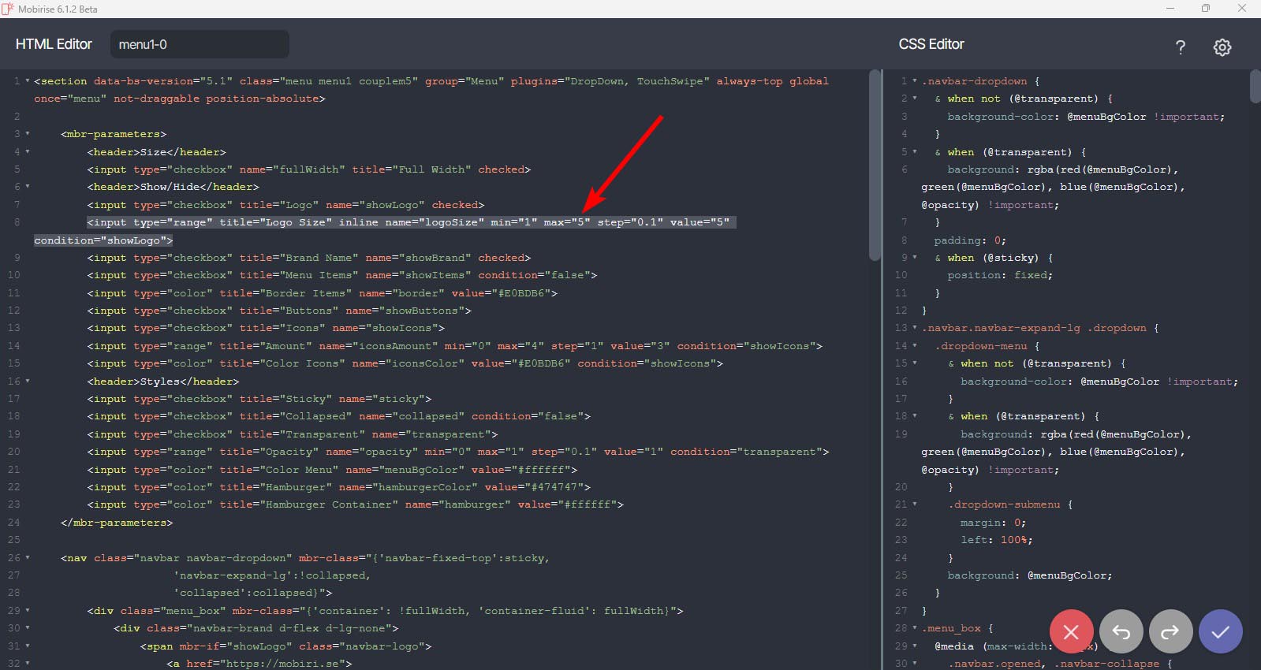Collapse .navbar-dropdown rule in CSS line 1
1261x670 pixels.
tap(915, 81)
